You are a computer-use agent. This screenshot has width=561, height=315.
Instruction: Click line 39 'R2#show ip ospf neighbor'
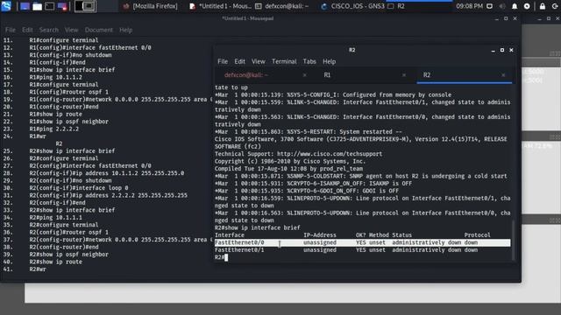click(x=68, y=255)
